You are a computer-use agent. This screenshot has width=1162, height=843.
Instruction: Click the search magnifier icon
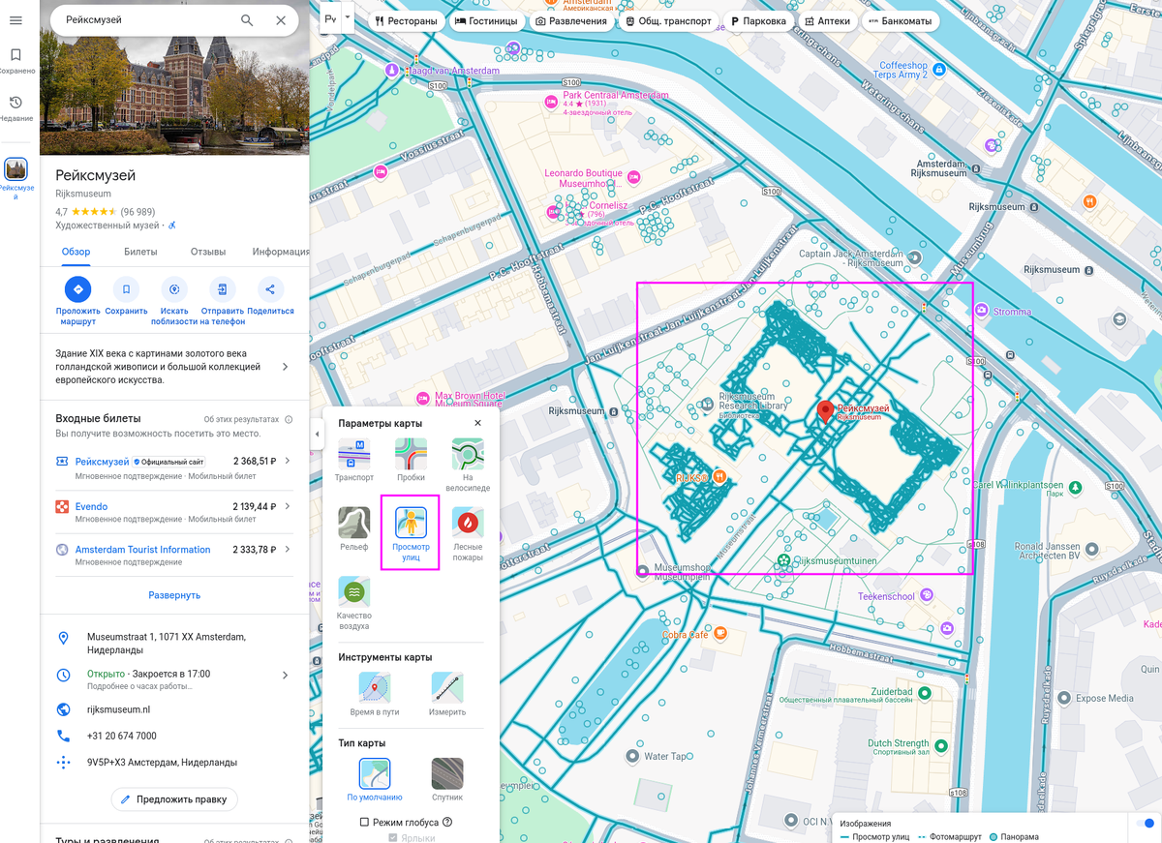point(247,20)
